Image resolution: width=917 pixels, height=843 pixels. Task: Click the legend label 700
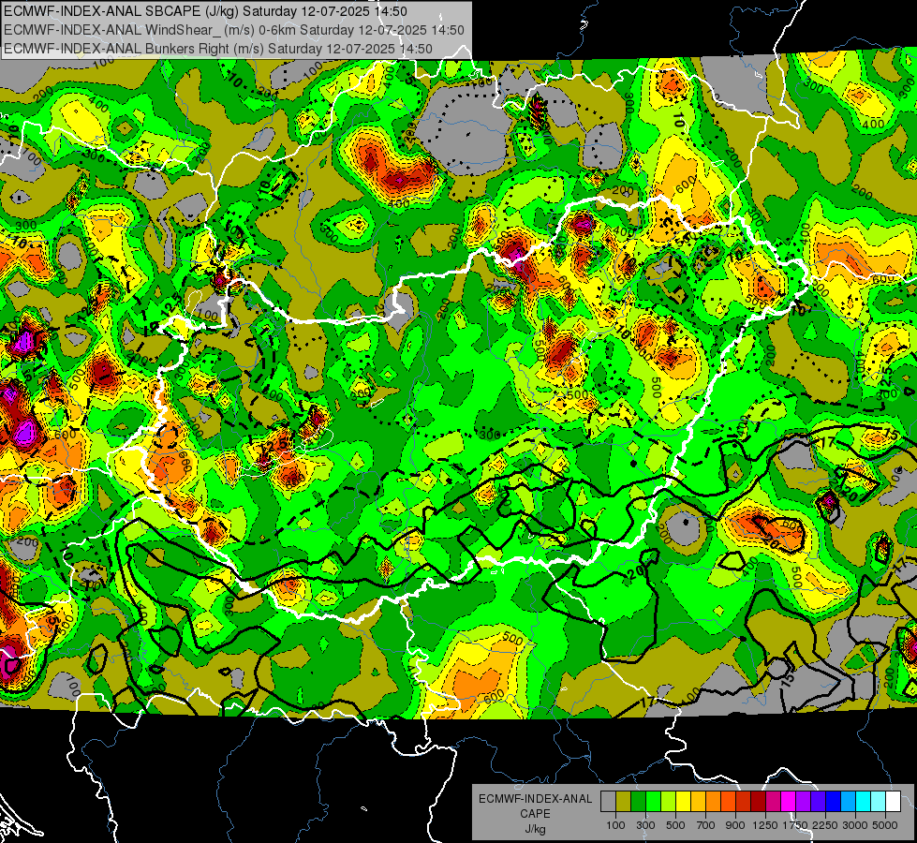point(706,825)
